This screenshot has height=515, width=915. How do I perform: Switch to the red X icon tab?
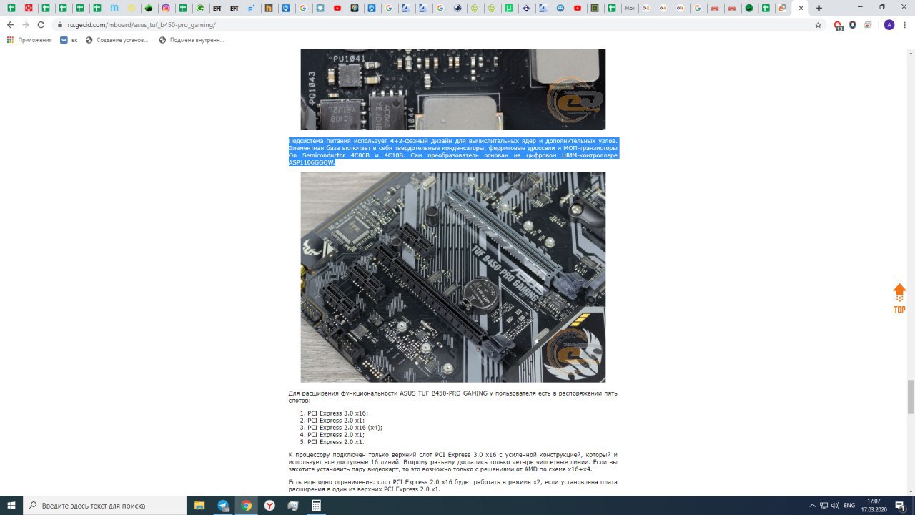pos(29,8)
